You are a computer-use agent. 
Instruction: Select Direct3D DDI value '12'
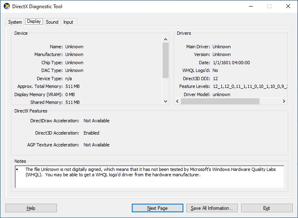(215, 79)
